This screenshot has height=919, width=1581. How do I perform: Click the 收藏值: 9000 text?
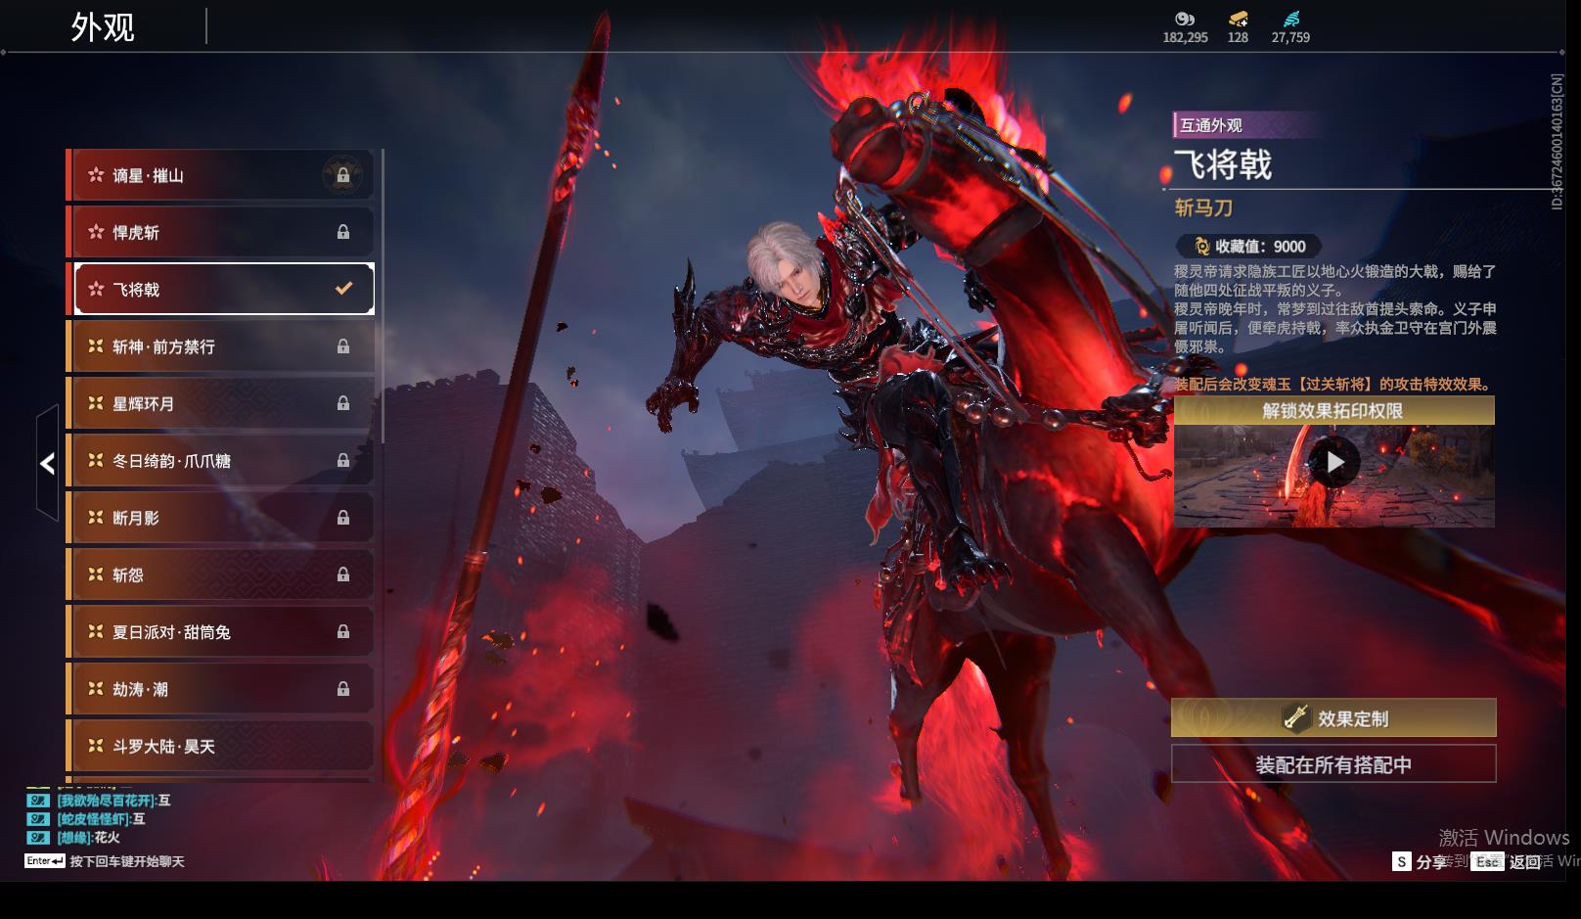click(x=1261, y=247)
